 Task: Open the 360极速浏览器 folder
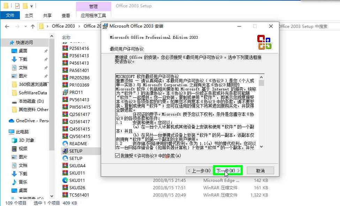[30, 84]
